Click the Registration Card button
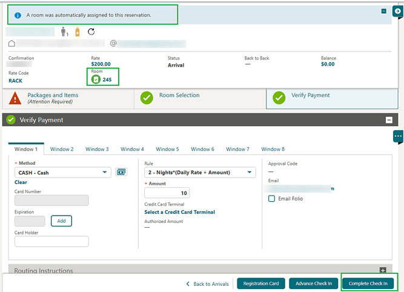The image size is (404, 292). click(261, 284)
